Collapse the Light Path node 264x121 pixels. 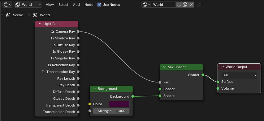40,24
